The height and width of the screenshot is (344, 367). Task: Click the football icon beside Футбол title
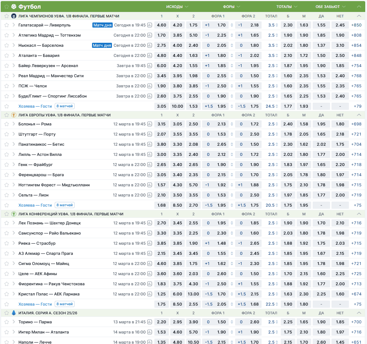tap(14, 7)
